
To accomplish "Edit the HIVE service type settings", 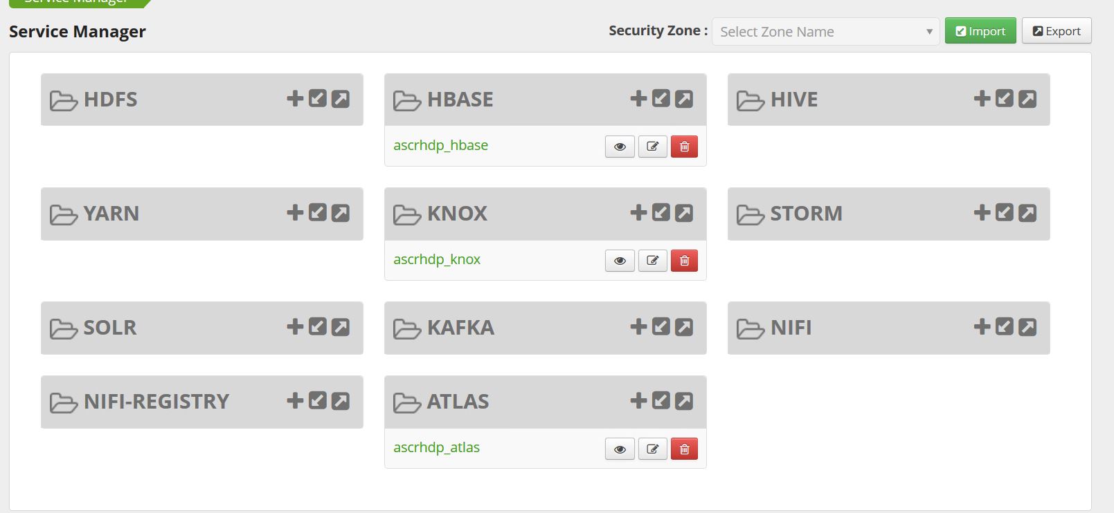I will pyautogui.click(x=1004, y=98).
